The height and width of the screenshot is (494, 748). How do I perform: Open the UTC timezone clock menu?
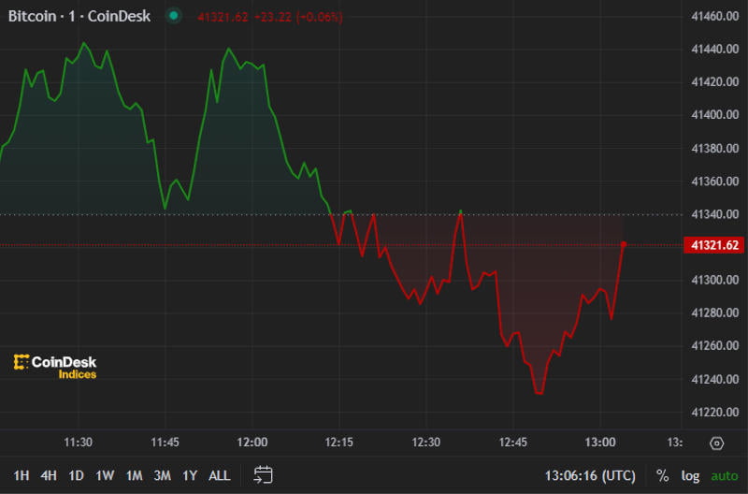click(x=590, y=475)
